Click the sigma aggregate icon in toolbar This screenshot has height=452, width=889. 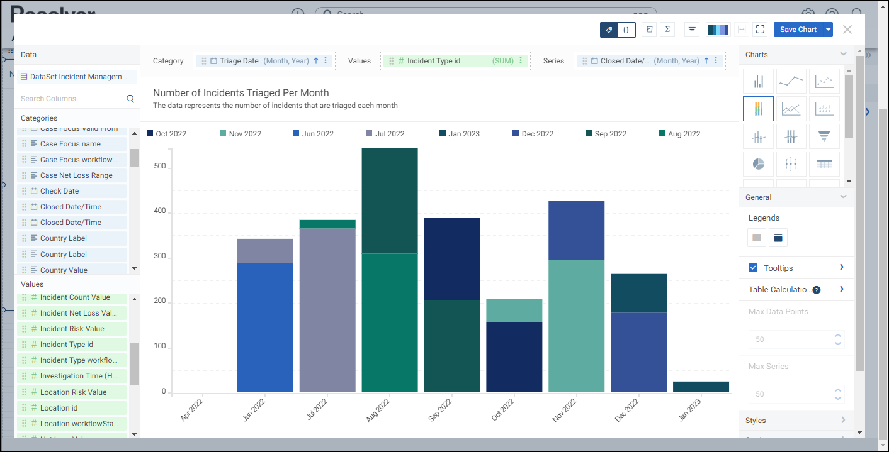coord(667,30)
